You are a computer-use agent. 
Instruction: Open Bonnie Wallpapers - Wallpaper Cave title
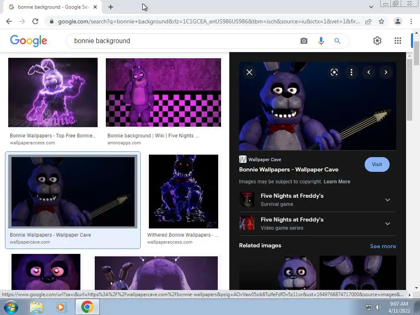point(288,169)
